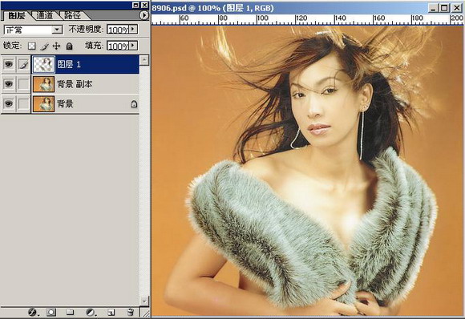Create new fill or adjustment layer
The height and width of the screenshot is (319, 465).
tap(91, 312)
